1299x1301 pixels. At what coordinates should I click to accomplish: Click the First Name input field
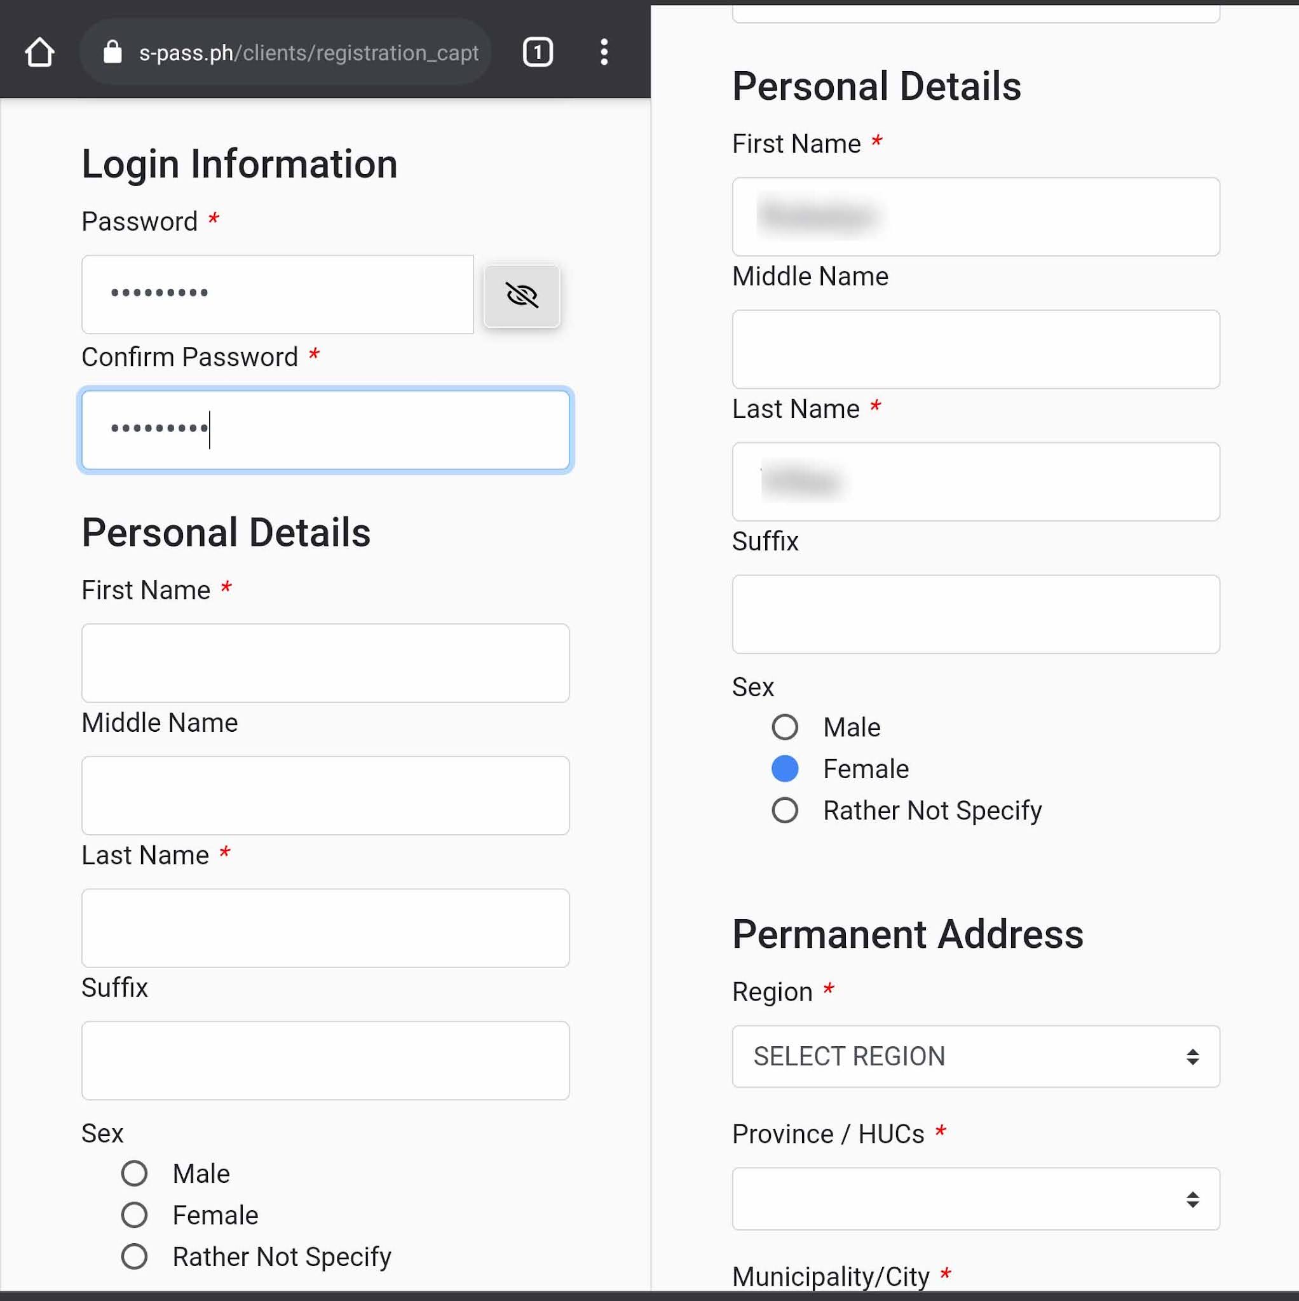point(325,663)
